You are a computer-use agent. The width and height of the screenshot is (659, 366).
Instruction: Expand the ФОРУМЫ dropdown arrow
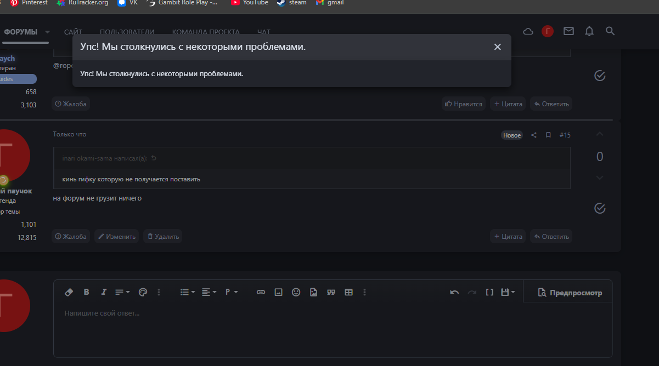[47, 32]
